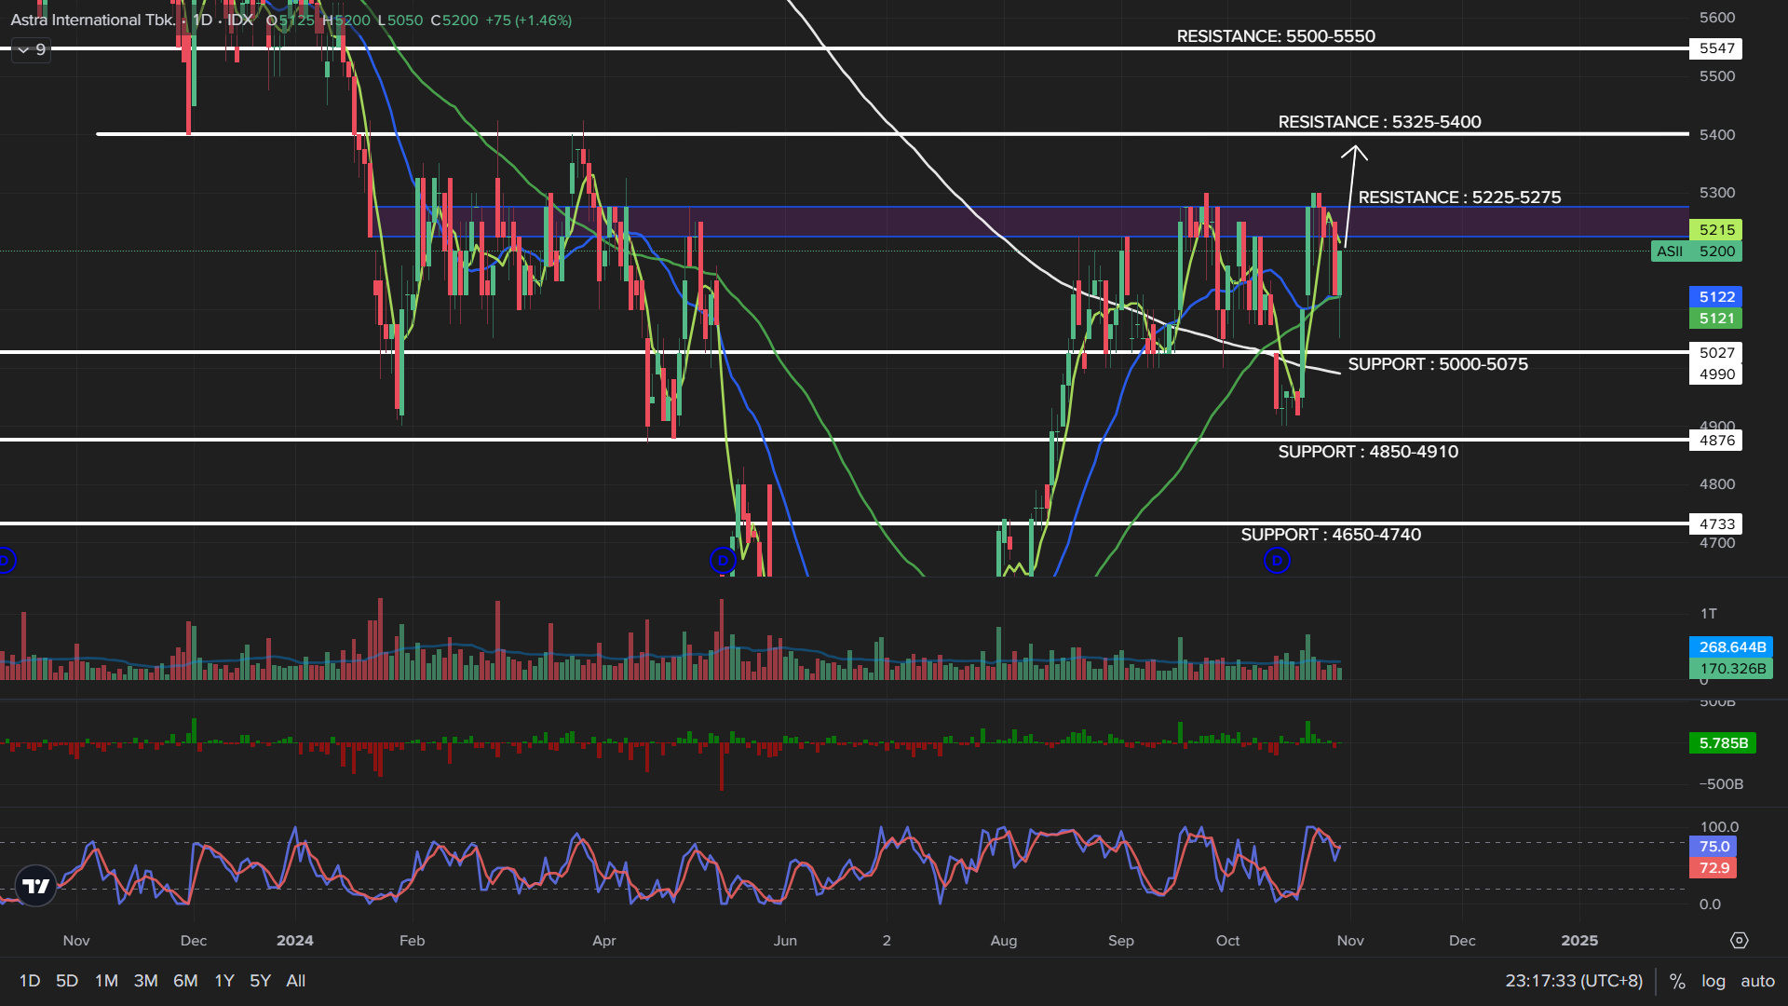Toggle logarithmic price scale via log
The height and width of the screenshot is (1006, 1788).
coord(1713,981)
